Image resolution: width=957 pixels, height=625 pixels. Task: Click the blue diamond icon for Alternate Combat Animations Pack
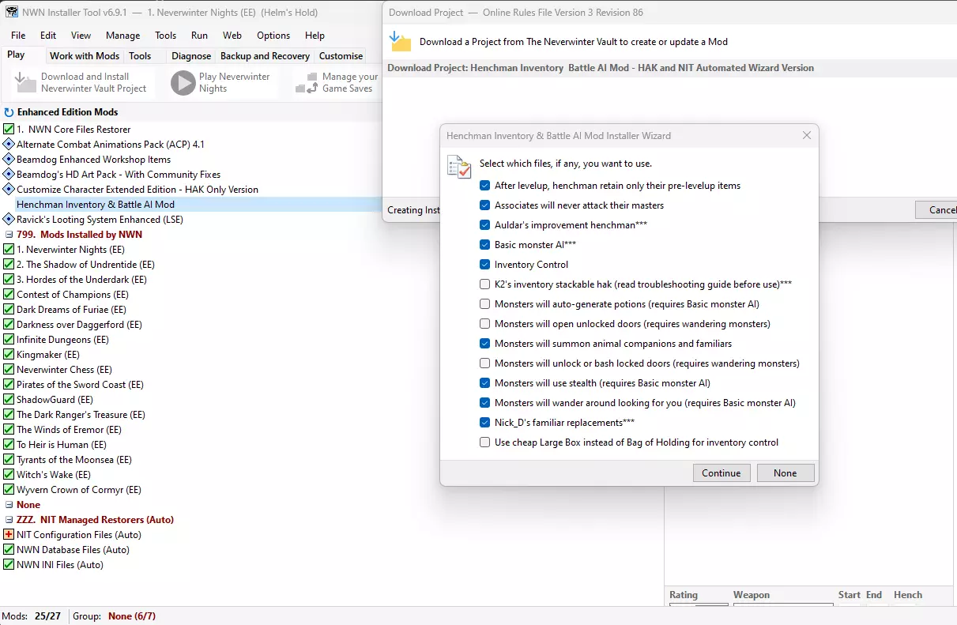point(9,145)
